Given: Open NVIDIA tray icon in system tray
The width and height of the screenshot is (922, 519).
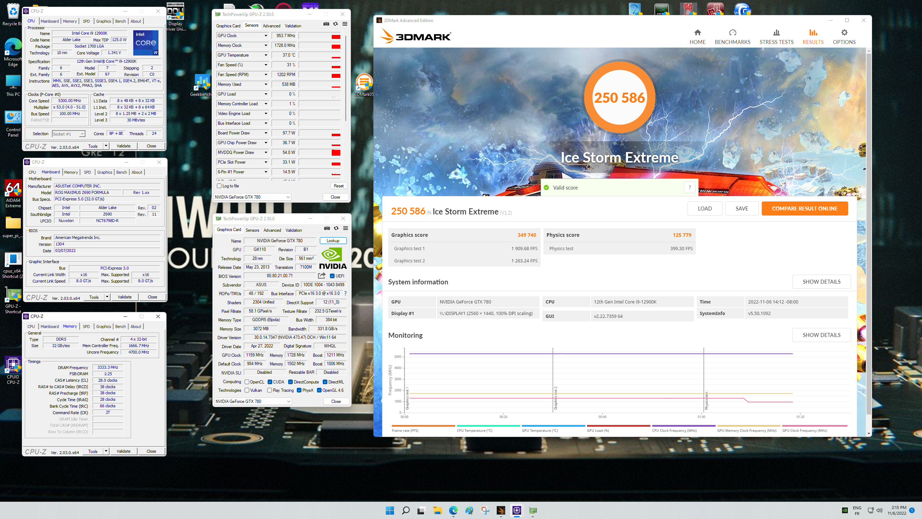Looking at the screenshot, I should [845, 510].
